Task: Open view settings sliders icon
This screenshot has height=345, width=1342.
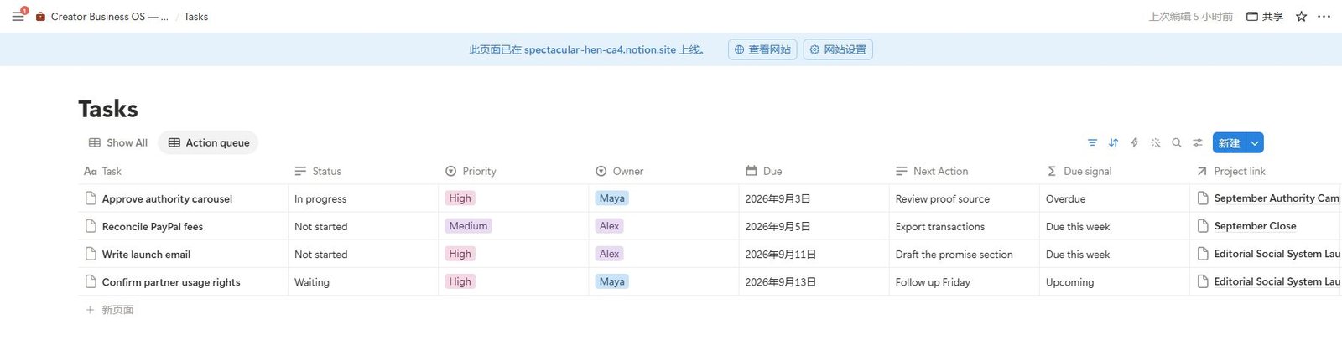Action: point(1198,143)
